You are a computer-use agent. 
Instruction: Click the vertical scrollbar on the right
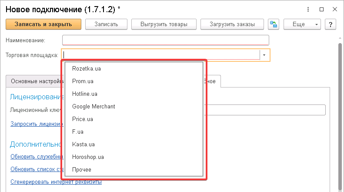tap(340, 109)
